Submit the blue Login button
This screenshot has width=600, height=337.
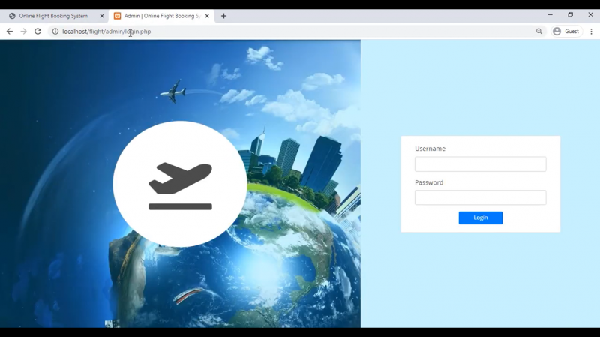tap(481, 218)
